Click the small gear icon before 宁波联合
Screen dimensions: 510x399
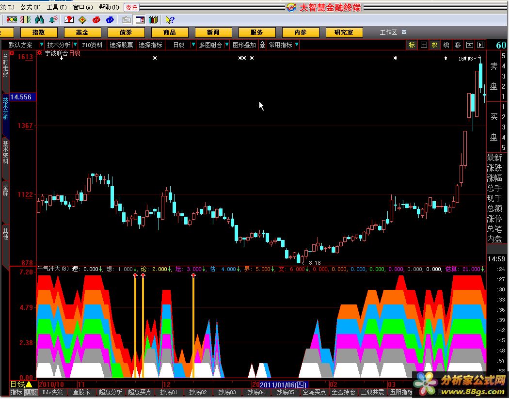pyautogui.click(x=40, y=53)
